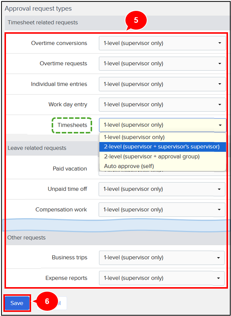
Task: Open the Unpaid time off dropdown
Action: coord(162,189)
